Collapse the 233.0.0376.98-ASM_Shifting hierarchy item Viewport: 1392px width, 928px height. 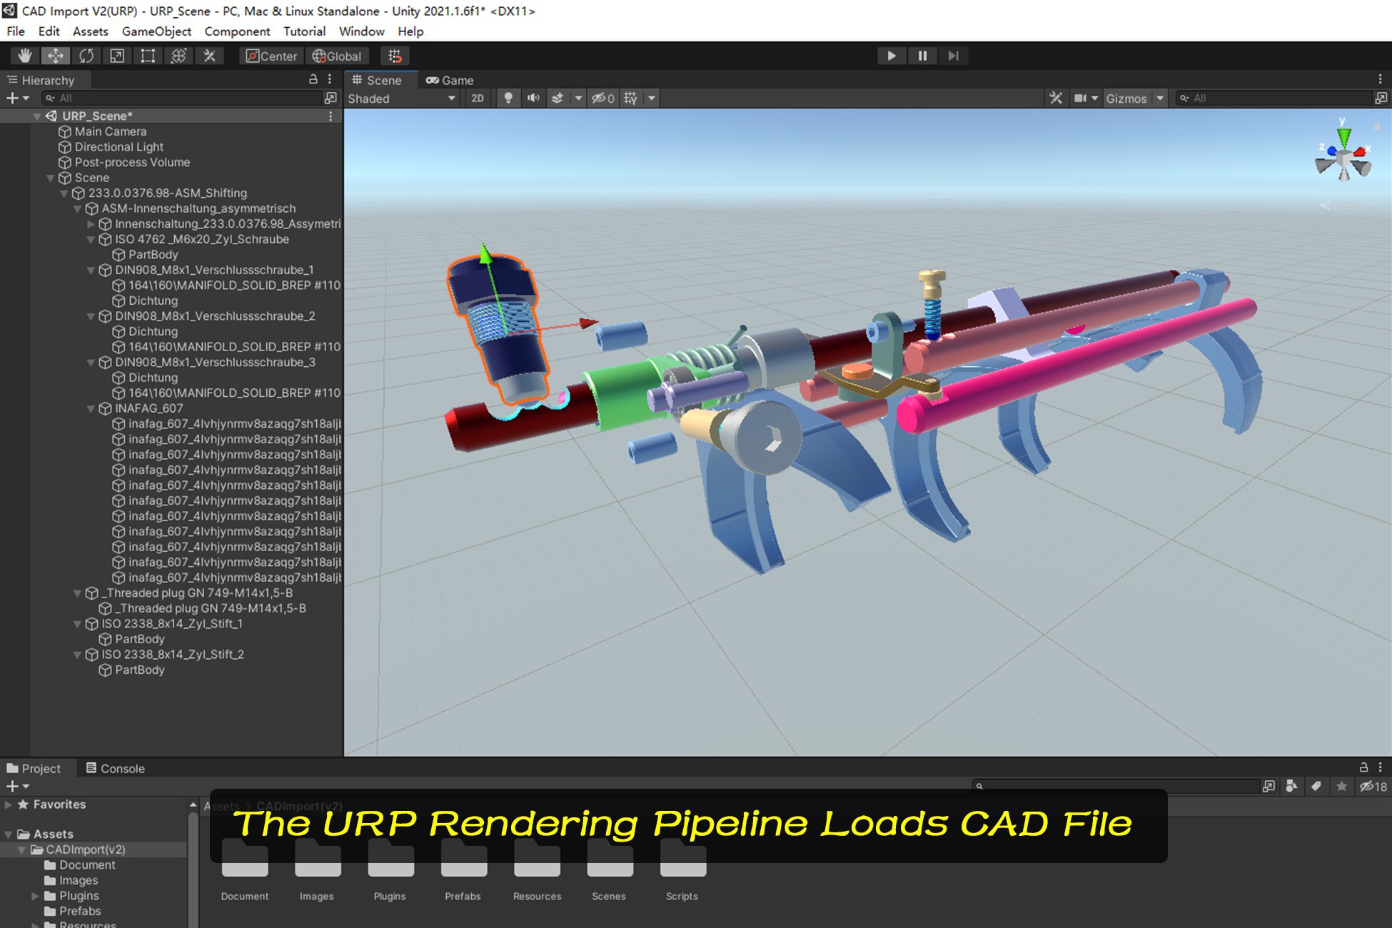pos(63,193)
